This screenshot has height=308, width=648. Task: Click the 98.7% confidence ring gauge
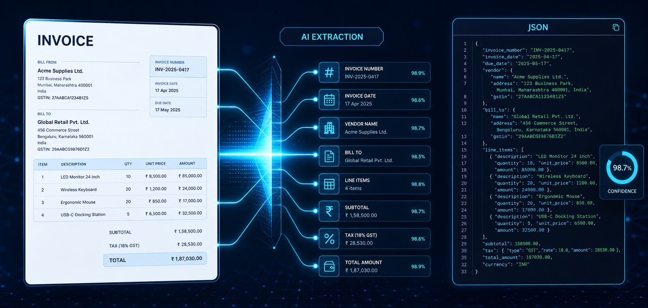pyautogui.click(x=622, y=168)
